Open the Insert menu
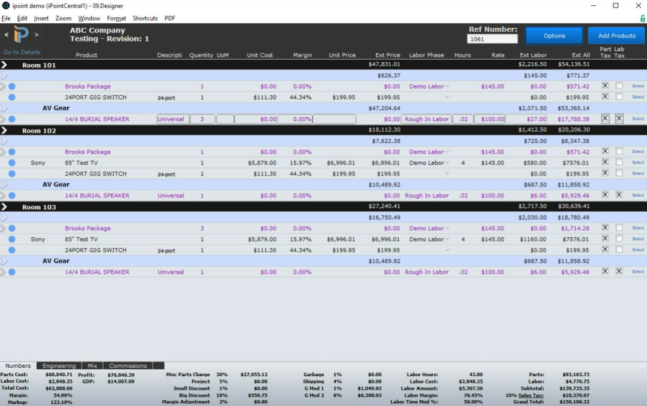Screen dimensions: 647x406 pos(41,18)
